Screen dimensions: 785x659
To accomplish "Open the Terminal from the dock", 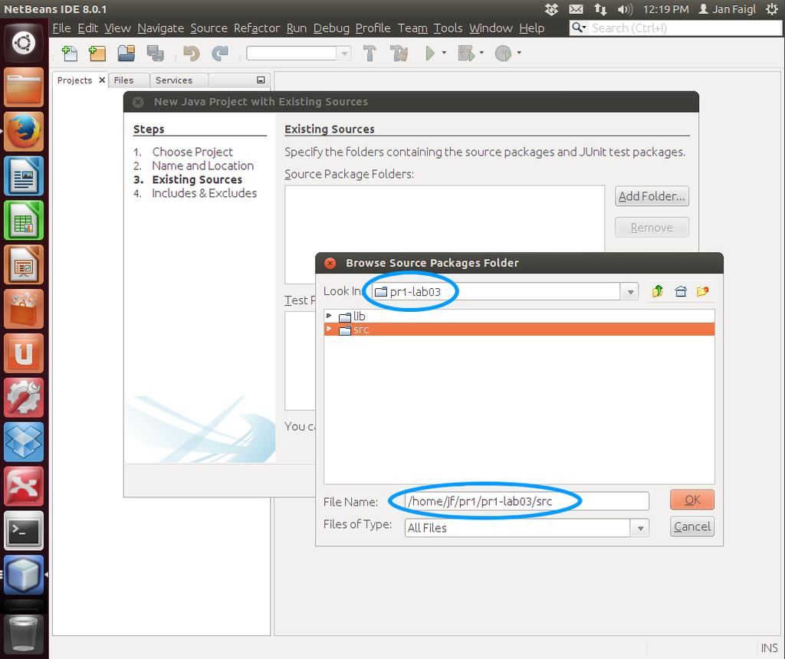I will [24, 530].
